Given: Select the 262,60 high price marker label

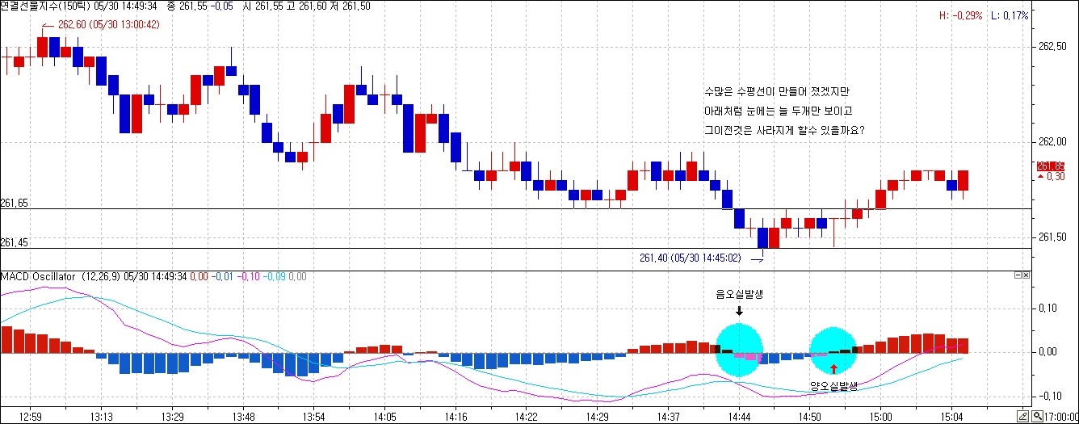Looking at the screenshot, I should click(x=108, y=24).
